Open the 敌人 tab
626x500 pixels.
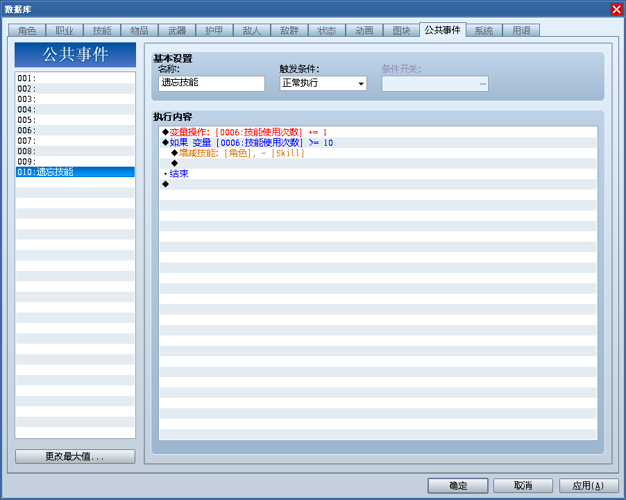[252, 31]
